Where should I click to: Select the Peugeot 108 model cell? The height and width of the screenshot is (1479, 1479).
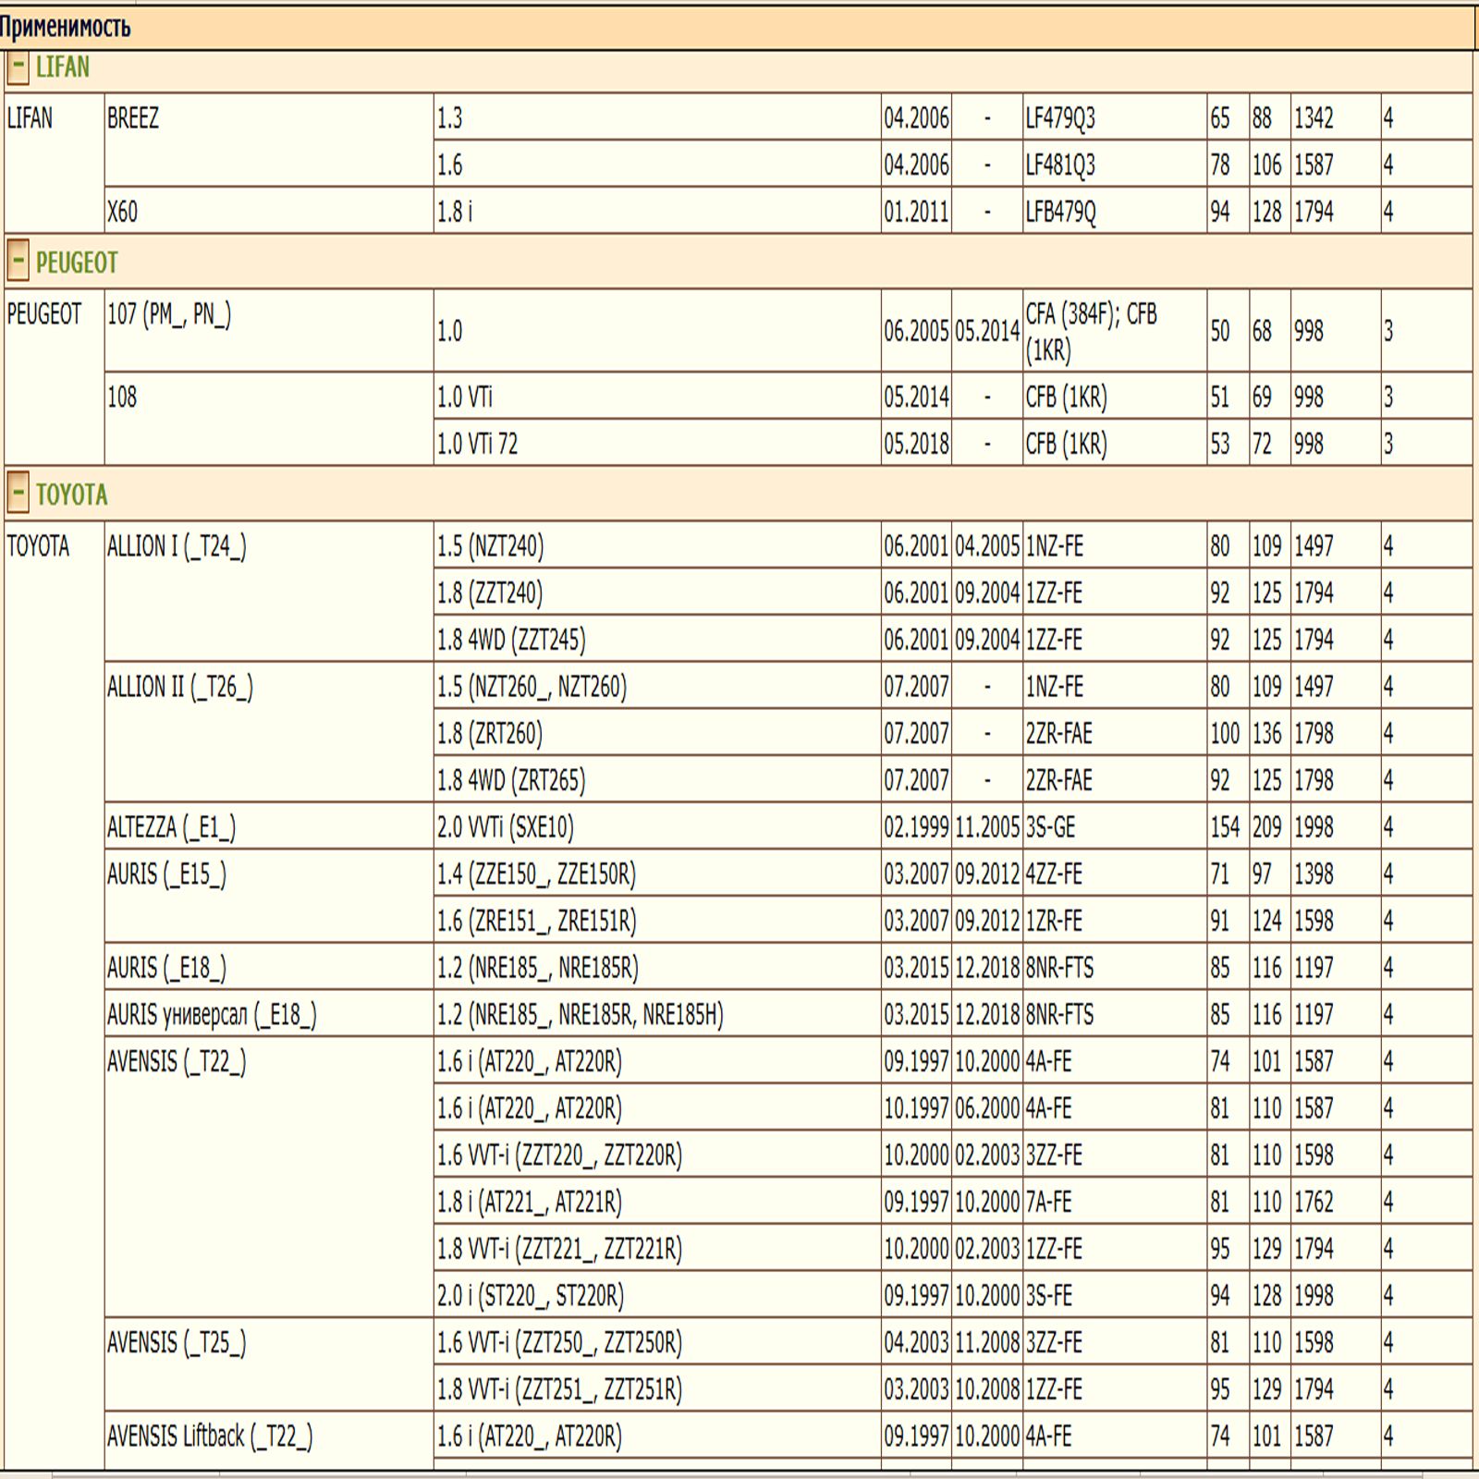[122, 397]
